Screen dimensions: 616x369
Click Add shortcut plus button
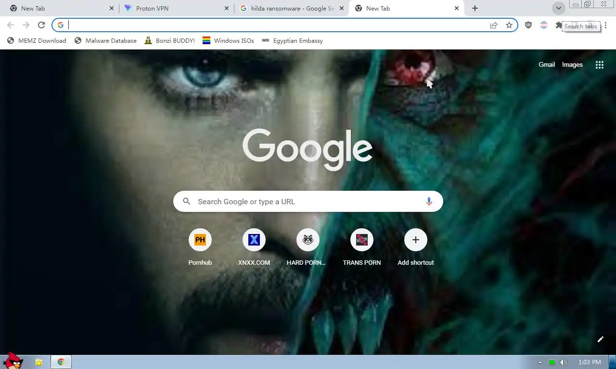point(416,240)
